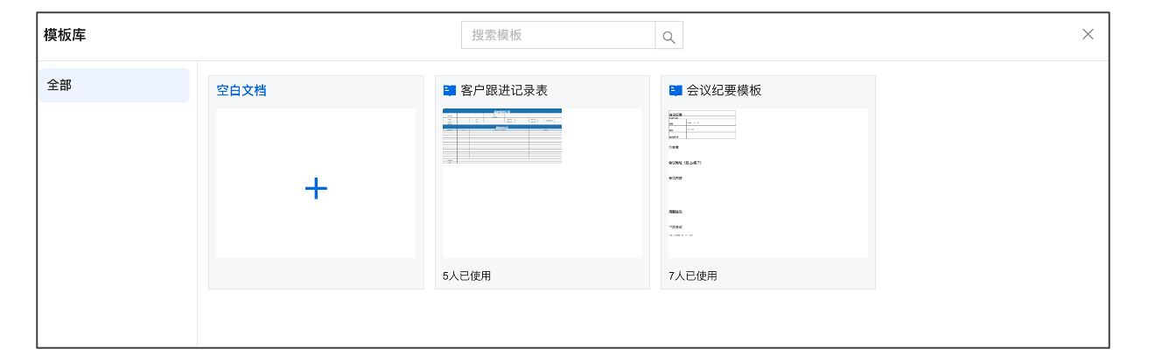Close the template library dialog
This screenshot has width=1155, height=363.
[x=1088, y=34]
